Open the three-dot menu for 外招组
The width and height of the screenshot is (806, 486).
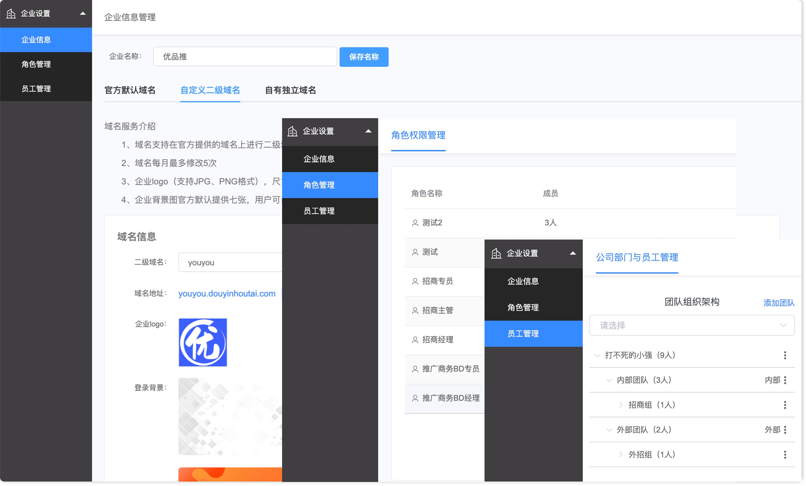pos(785,454)
